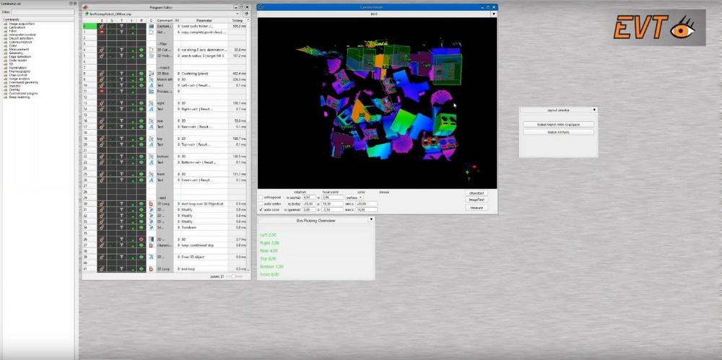
Task: Toggle the eye icon on program row 4
Action: coord(142,49)
